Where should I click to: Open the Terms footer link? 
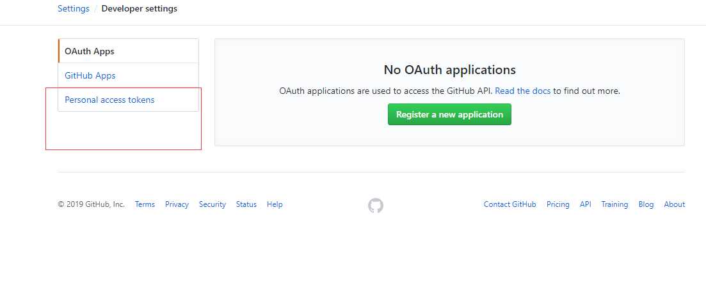click(x=145, y=204)
